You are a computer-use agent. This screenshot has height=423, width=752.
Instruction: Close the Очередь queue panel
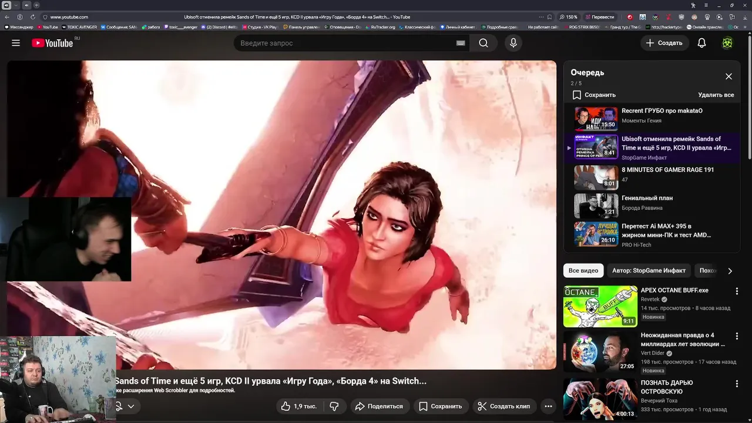point(728,76)
